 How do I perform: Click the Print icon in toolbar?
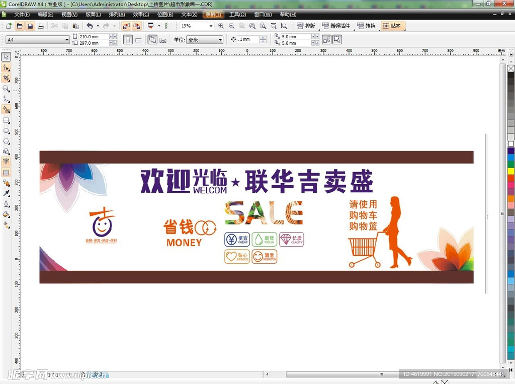point(41,26)
